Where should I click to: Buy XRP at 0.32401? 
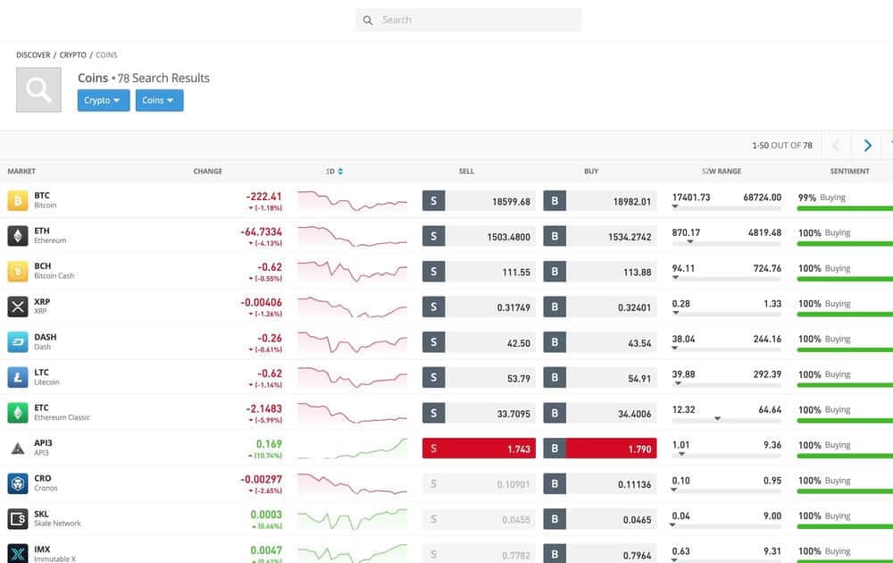point(600,307)
